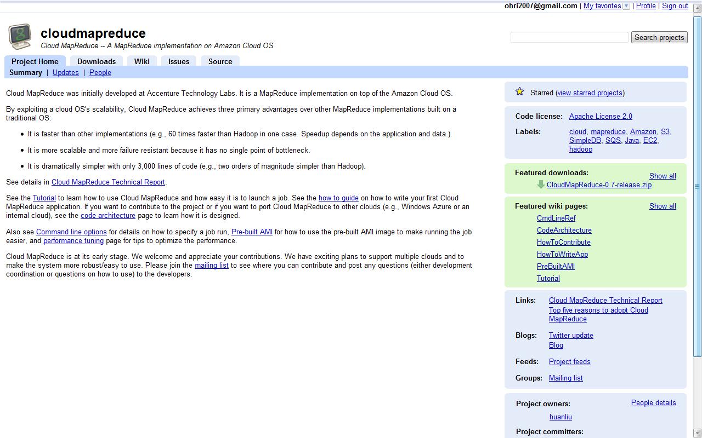This screenshot has width=702, height=438.
Task: View People details for project owners
Action: tap(653, 402)
